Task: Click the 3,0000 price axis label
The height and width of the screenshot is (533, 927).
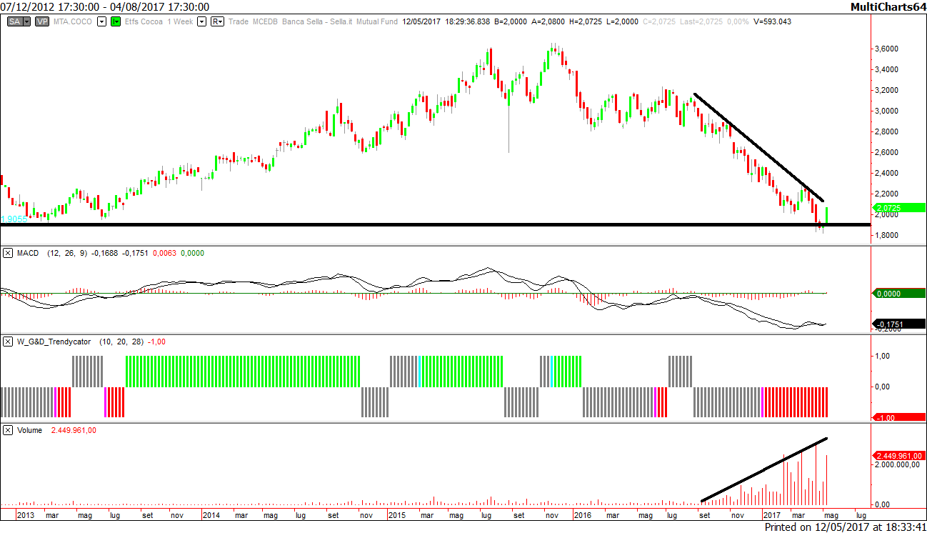Action: (888, 111)
